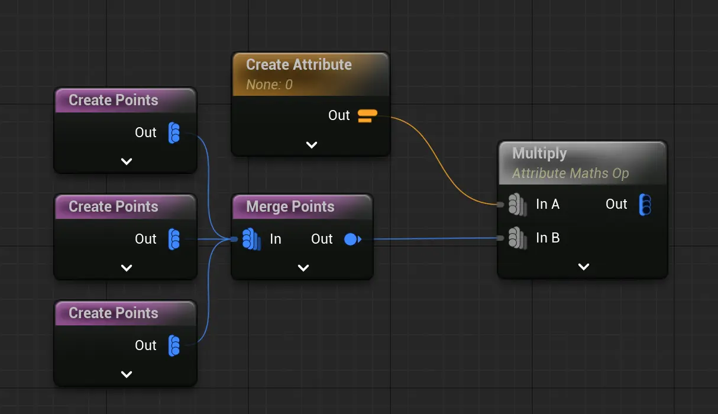Click the Out pin on bottom Create Points node
Viewport: 718px width, 414px height.
pyautogui.click(x=174, y=345)
